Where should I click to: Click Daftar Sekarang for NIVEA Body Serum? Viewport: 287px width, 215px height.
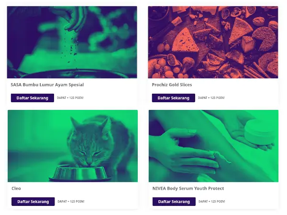click(x=174, y=202)
